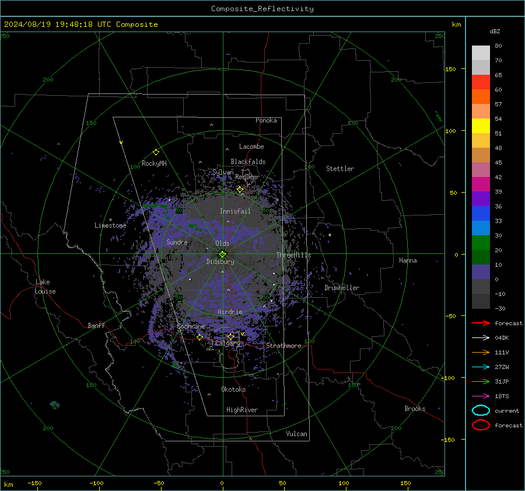525x491 pixels.
Task: Choose the cyan 27ZW arrow legend icon
Action: pos(481,367)
